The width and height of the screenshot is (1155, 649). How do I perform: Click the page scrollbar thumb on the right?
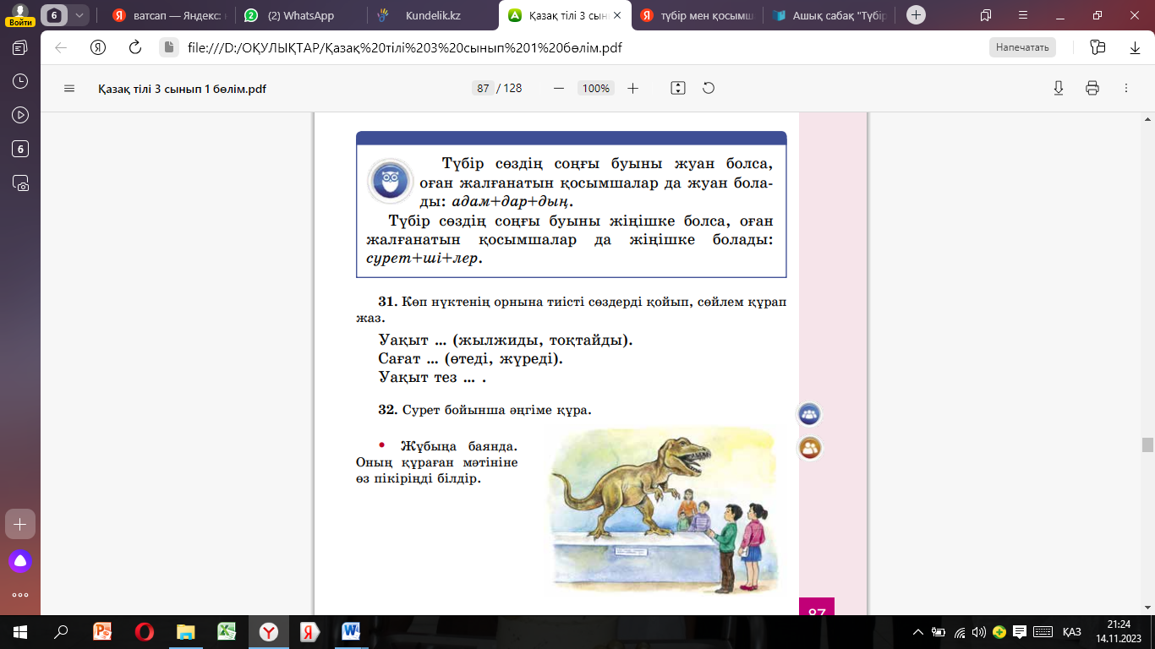(1147, 445)
